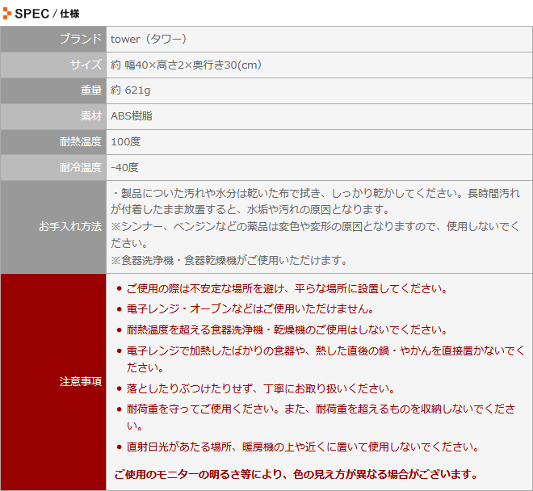The height and width of the screenshot is (491, 533).
Task: Select the dark red 注意事項 label cell
Action: (80, 381)
